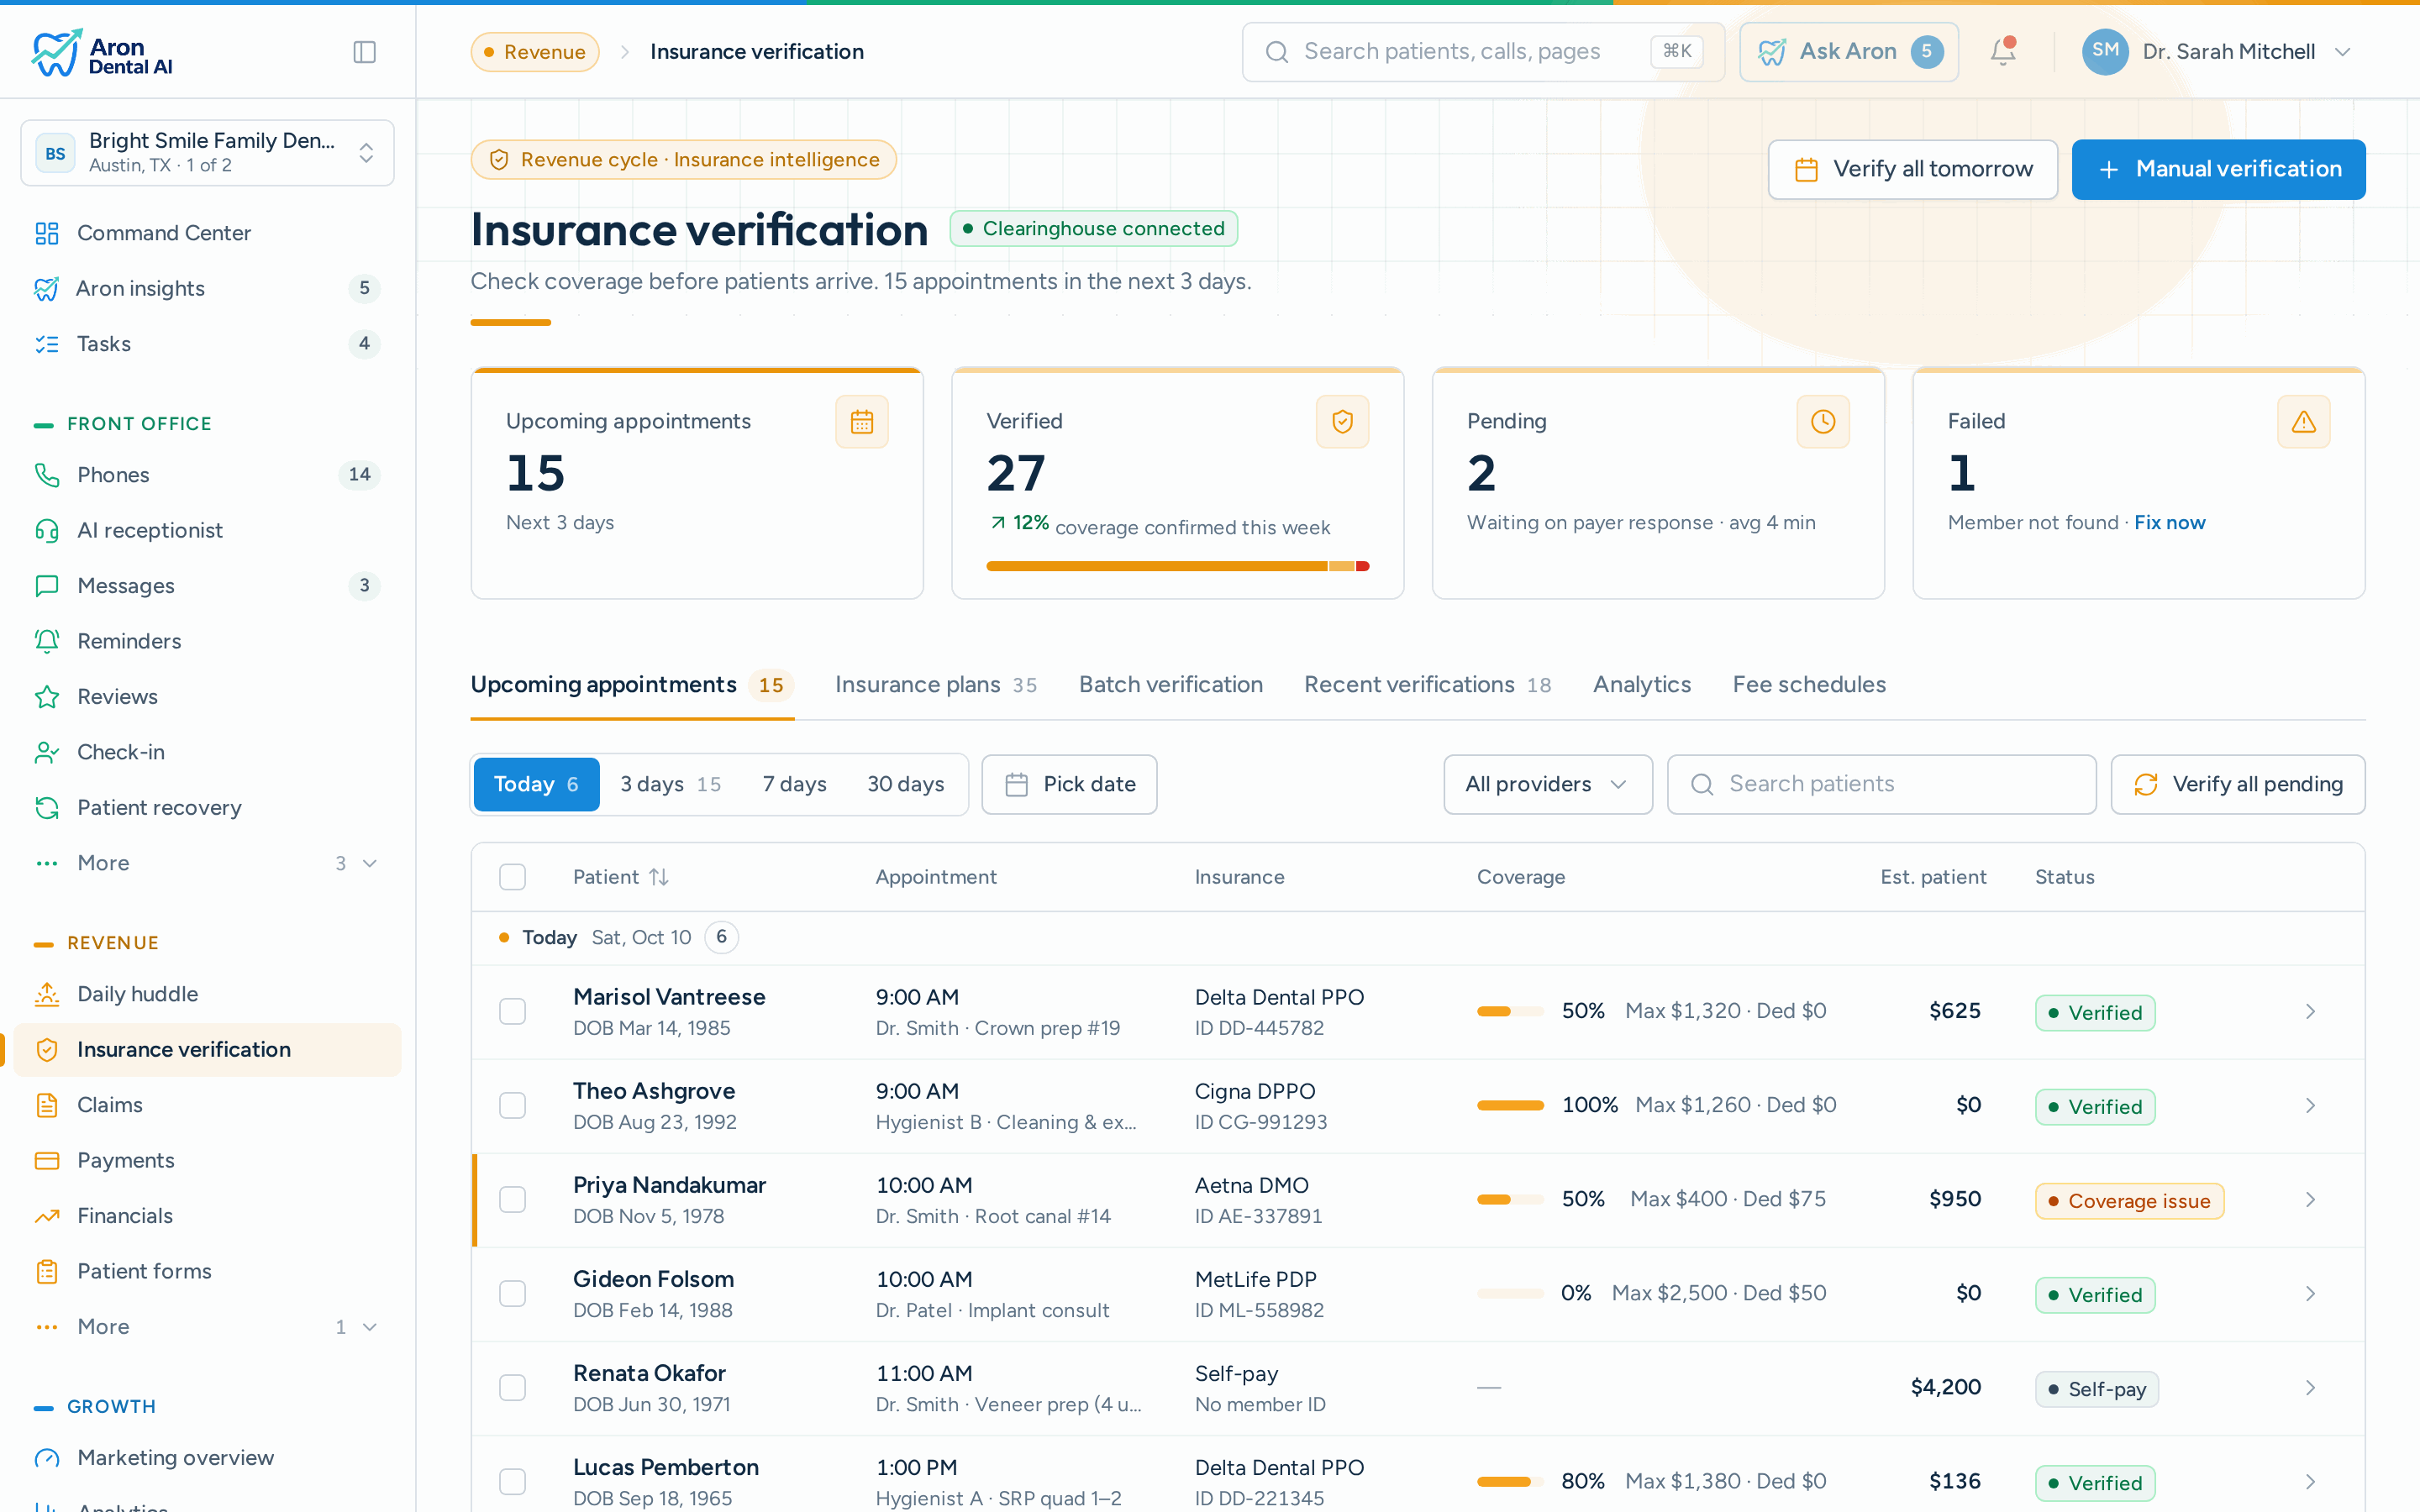The image size is (2420, 1512).
Task: Focus the table Search patients field
Action: click(1881, 785)
